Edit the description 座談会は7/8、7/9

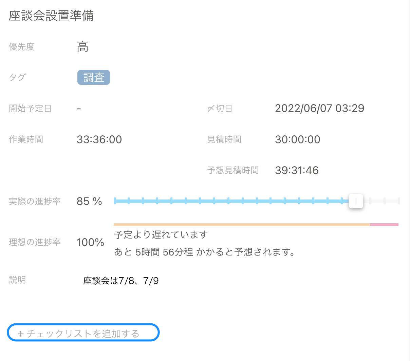tap(120, 280)
